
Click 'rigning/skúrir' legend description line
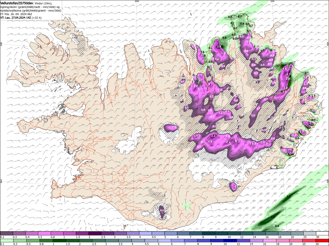[30, 7]
